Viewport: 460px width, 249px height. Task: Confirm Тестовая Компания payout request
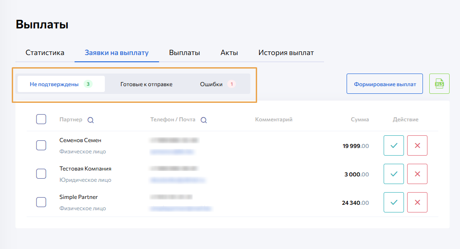pyautogui.click(x=394, y=174)
